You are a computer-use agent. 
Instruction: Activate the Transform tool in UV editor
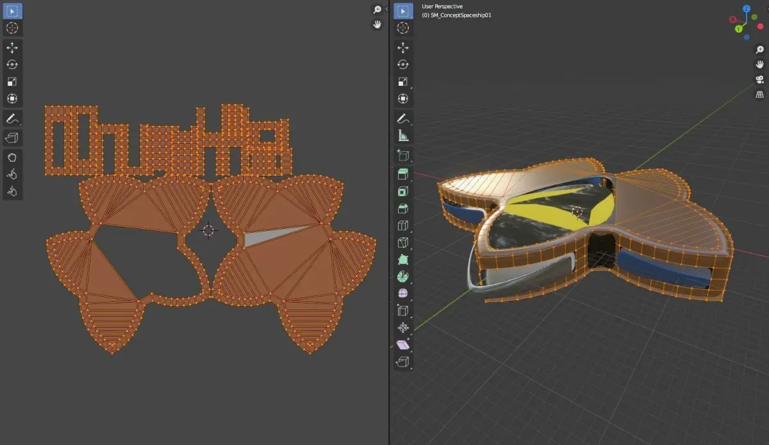pos(12,99)
